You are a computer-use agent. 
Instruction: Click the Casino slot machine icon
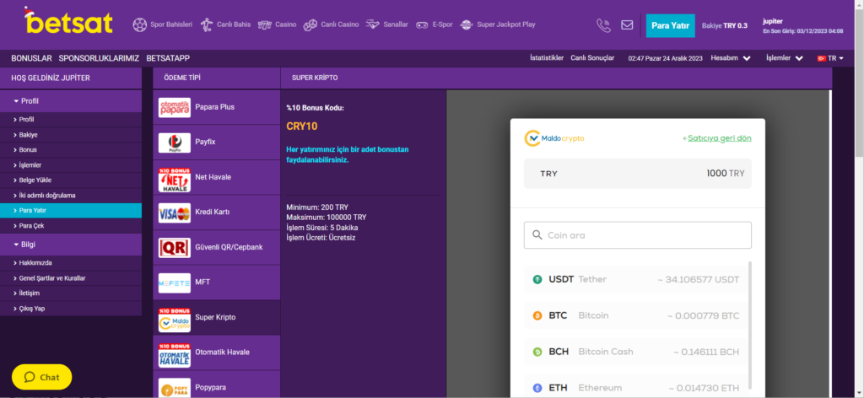tap(265, 24)
